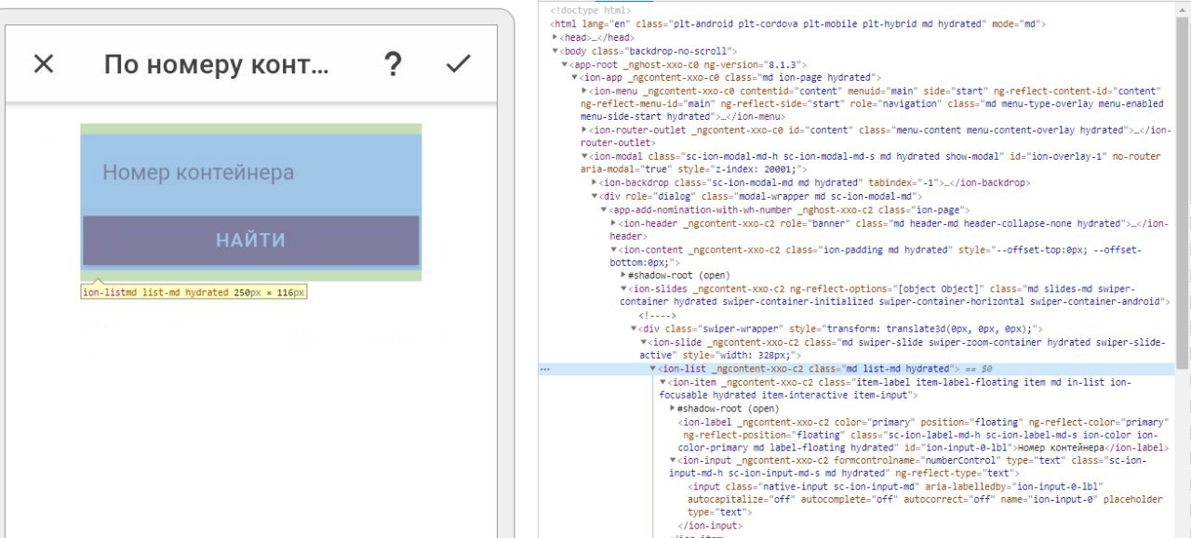This screenshot has height=538, width=1191.
Task: Collapse the body backdrop-no-scroll node
Action: (x=555, y=50)
